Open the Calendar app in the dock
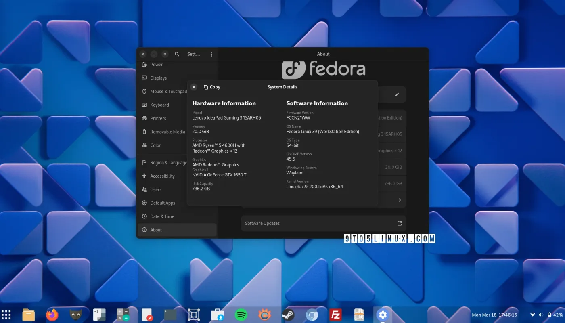The image size is (565, 323). [x=99, y=315]
